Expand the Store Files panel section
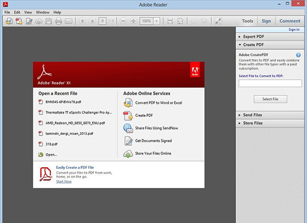 click(x=270, y=123)
